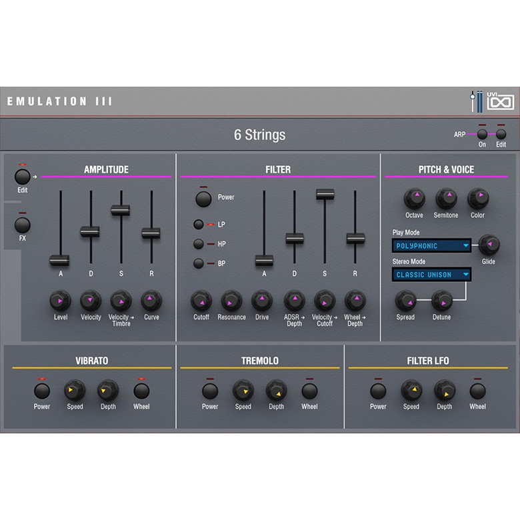This screenshot has height=520, width=520.
Task: Click the Filter Release slider handle
Action: click(355, 239)
